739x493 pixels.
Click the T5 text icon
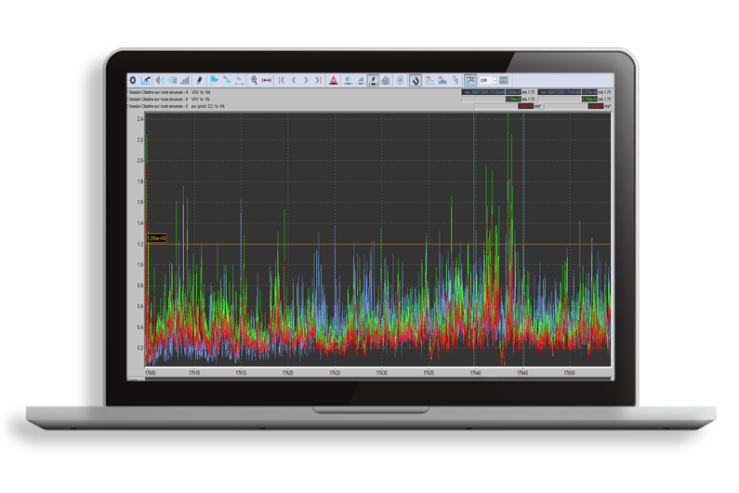(x=455, y=81)
